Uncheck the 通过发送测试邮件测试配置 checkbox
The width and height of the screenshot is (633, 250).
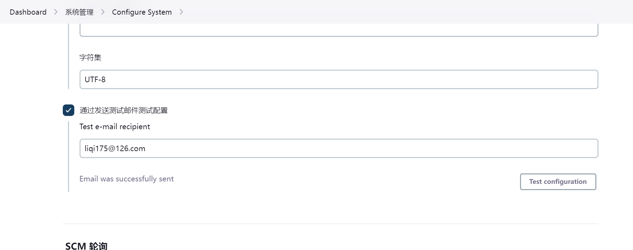pyautogui.click(x=68, y=110)
